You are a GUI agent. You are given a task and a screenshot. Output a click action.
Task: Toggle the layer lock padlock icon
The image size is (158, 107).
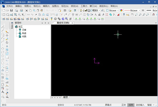click(x=86, y=10)
